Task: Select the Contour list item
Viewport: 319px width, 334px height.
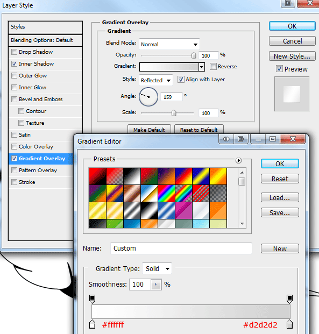Action: click(x=36, y=111)
